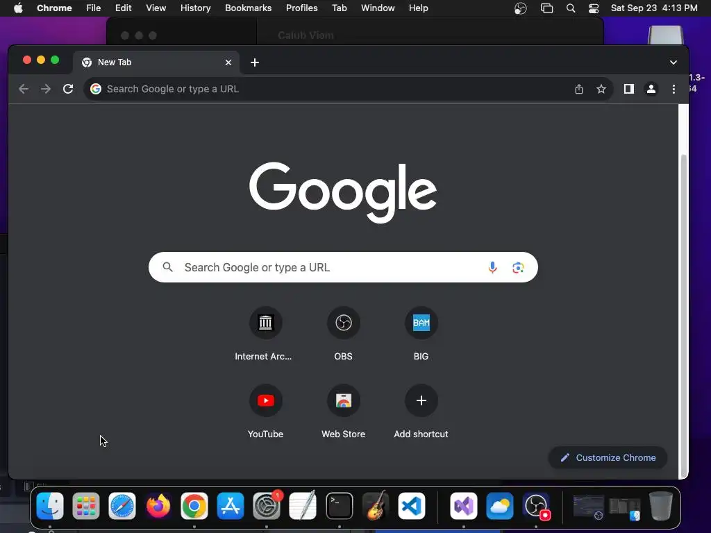
Task: Open the File menu
Action: click(x=94, y=8)
